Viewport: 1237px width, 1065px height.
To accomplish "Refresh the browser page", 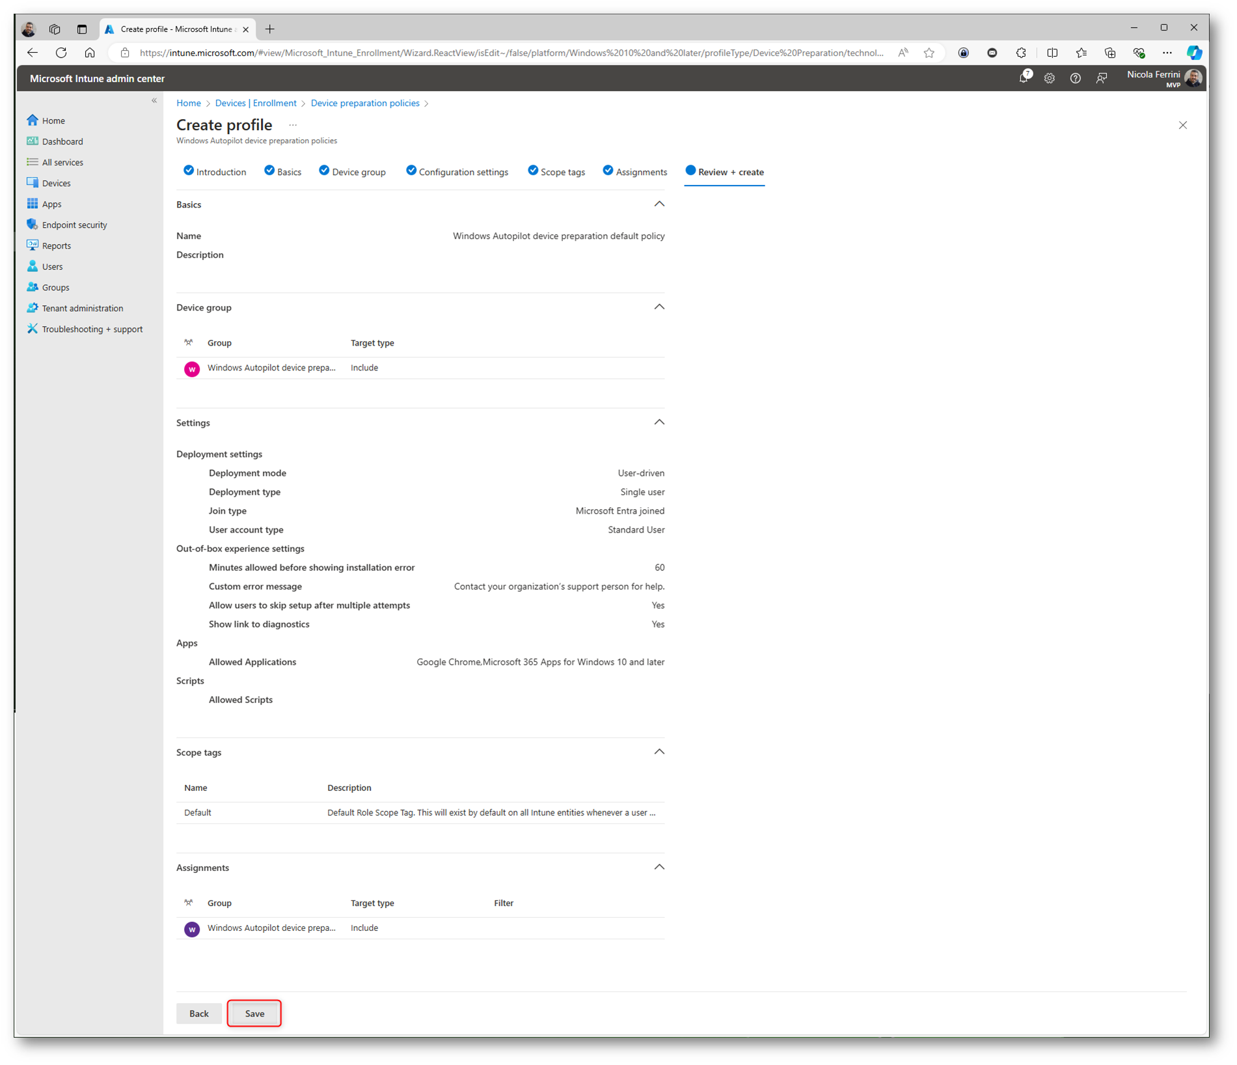I will click(61, 53).
